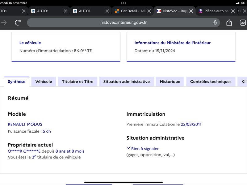
Task: Click the Datant du 15/11/2024 text
Action: (x=155, y=51)
